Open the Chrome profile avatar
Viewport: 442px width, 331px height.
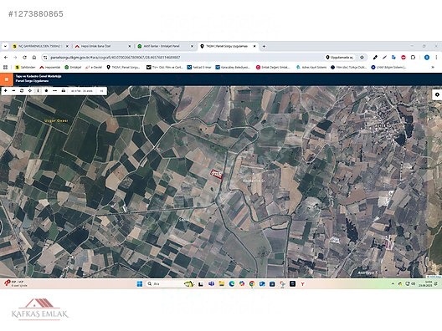[427, 58]
